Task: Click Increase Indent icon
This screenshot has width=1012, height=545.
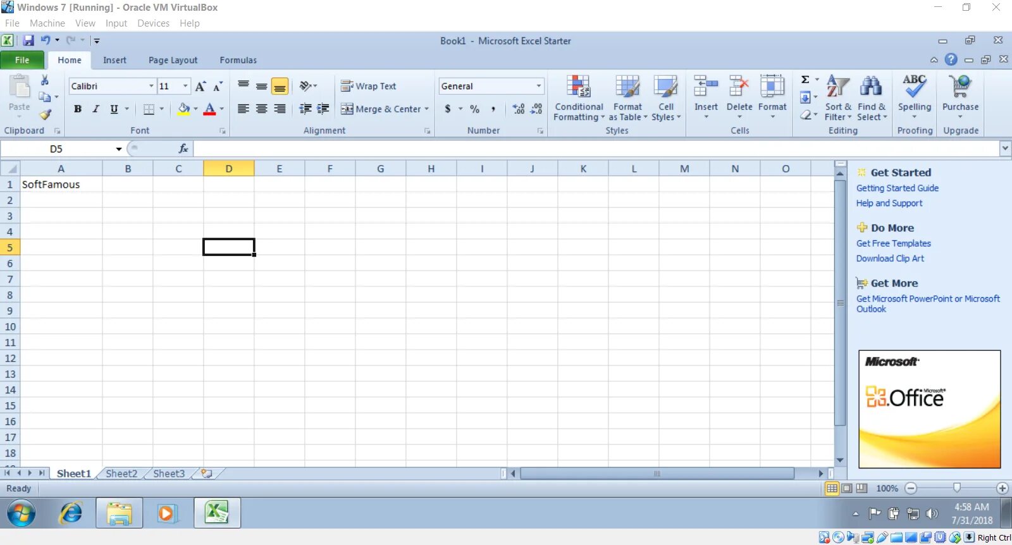Action: click(x=323, y=109)
